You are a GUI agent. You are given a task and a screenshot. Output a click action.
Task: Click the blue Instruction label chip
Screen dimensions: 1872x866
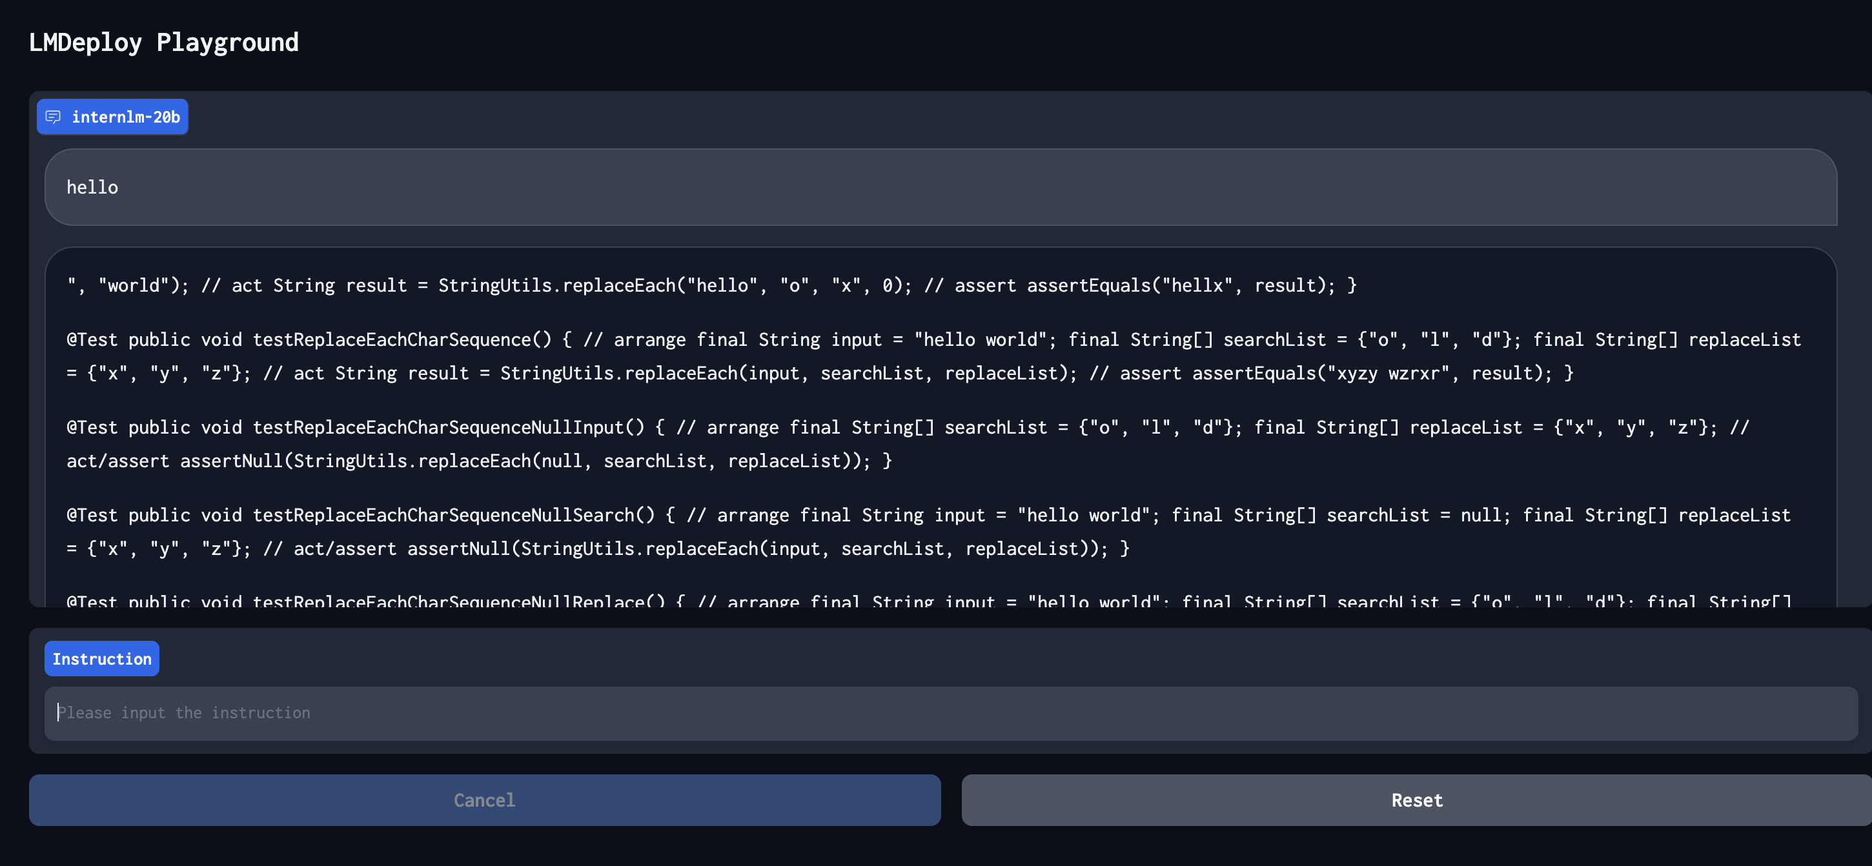tap(102, 658)
